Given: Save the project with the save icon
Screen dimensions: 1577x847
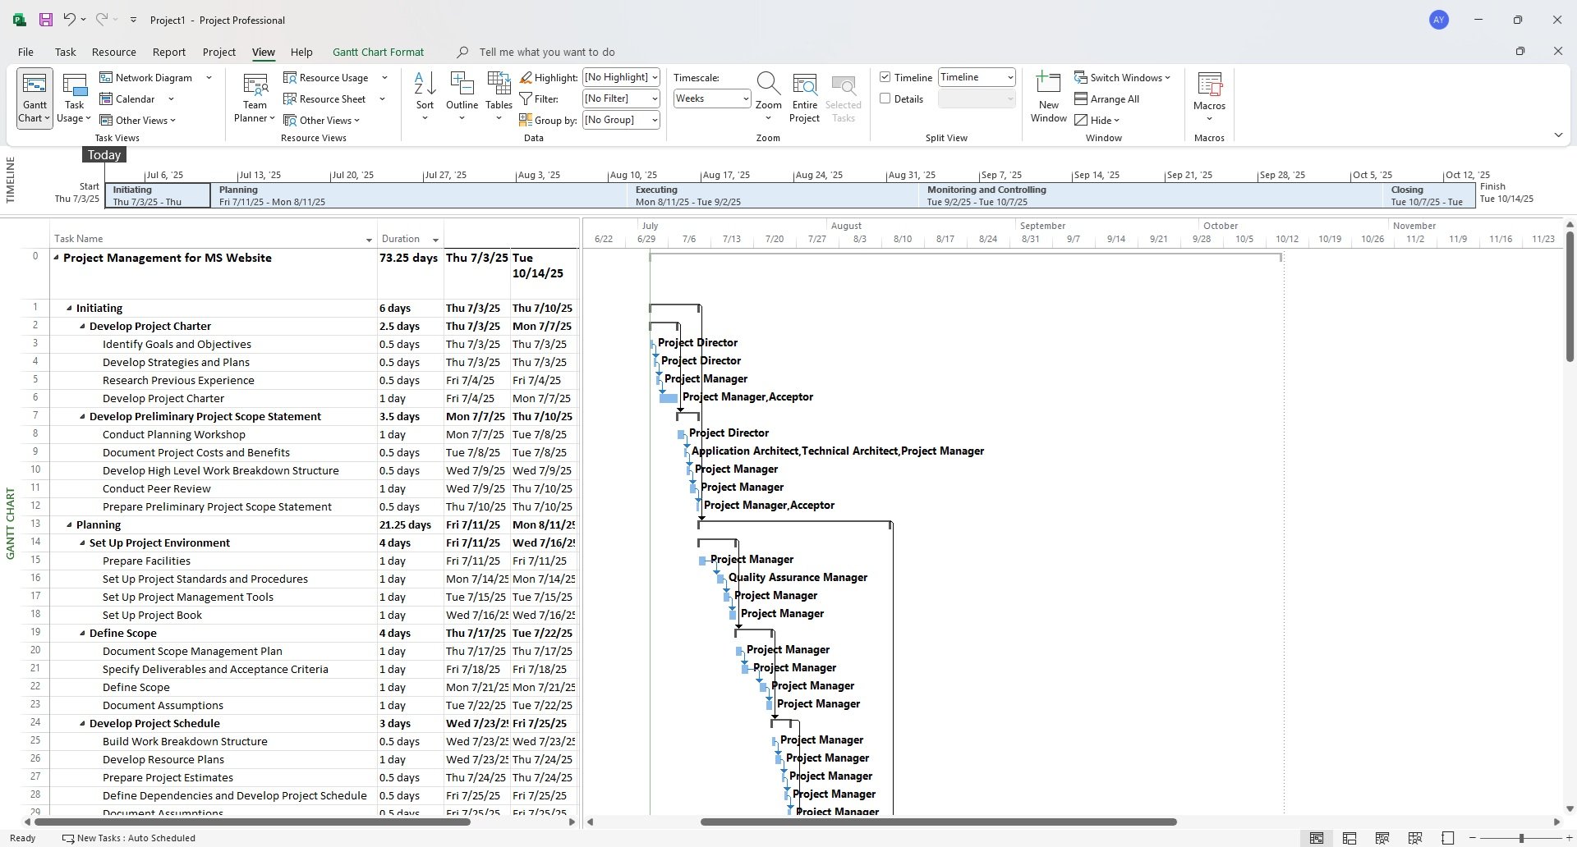Looking at the screenshot, I should [46, 20].
